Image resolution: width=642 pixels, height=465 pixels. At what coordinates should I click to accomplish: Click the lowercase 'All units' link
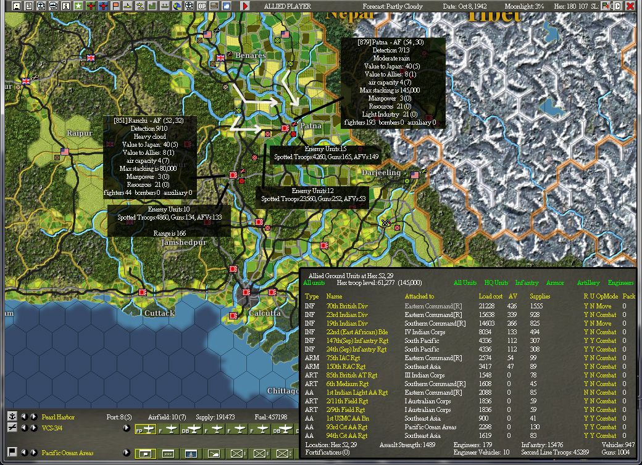click(x=314, y=282)
